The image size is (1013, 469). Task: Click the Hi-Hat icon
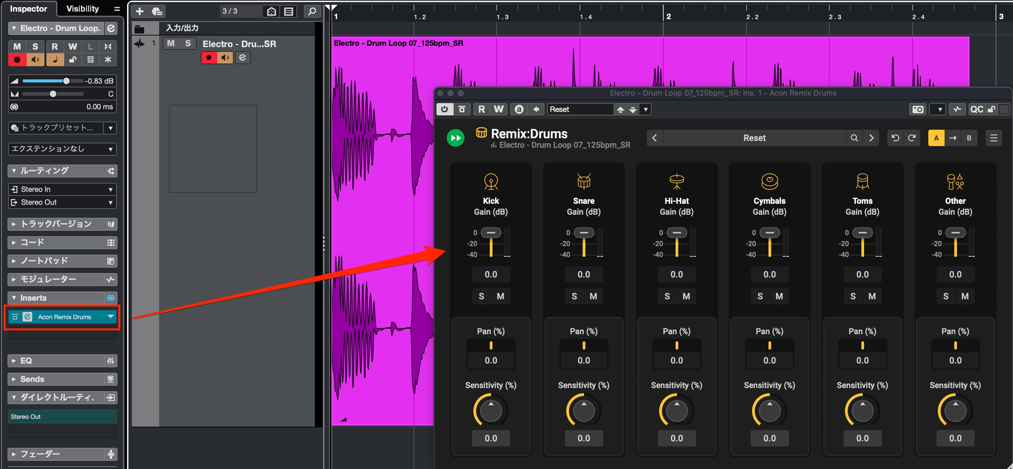click(x=676, y=182)
